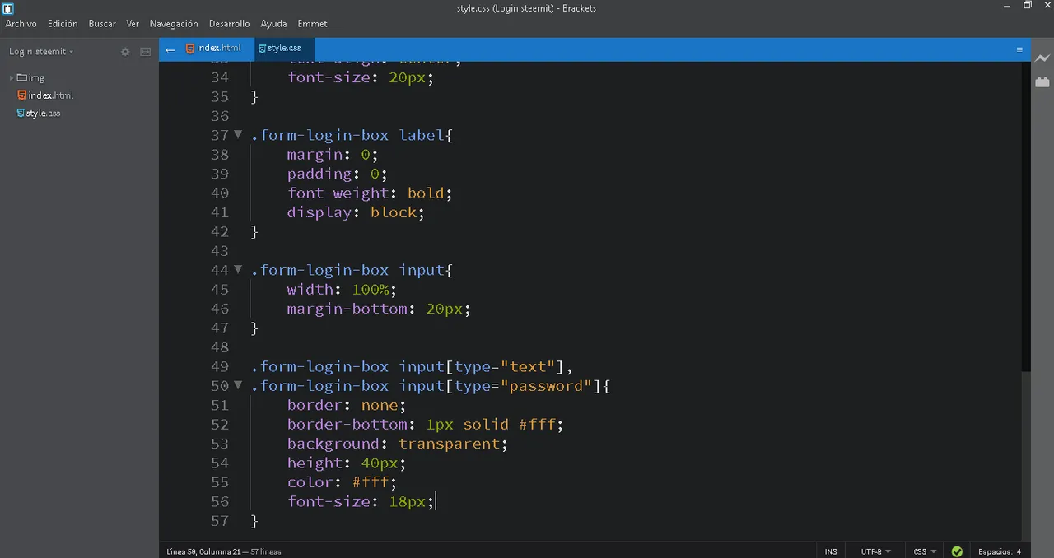Screen dimensions: 1054x558
Task: Open the Login steemit project dropdown
Action: tap(41, 51)
